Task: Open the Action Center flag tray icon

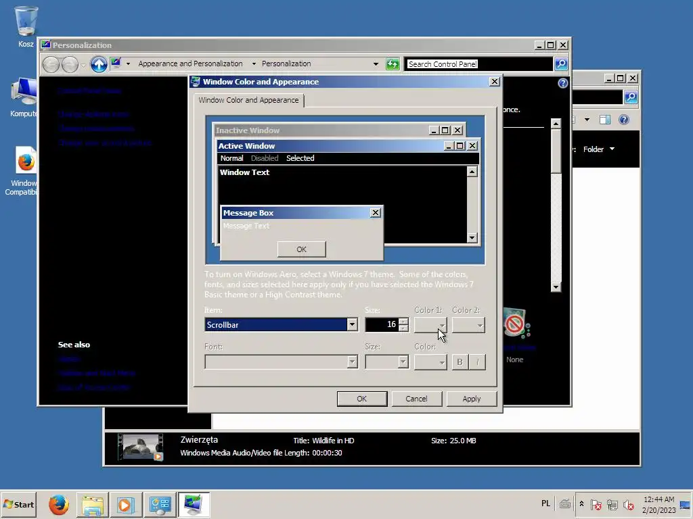Action: pos(596,504)
